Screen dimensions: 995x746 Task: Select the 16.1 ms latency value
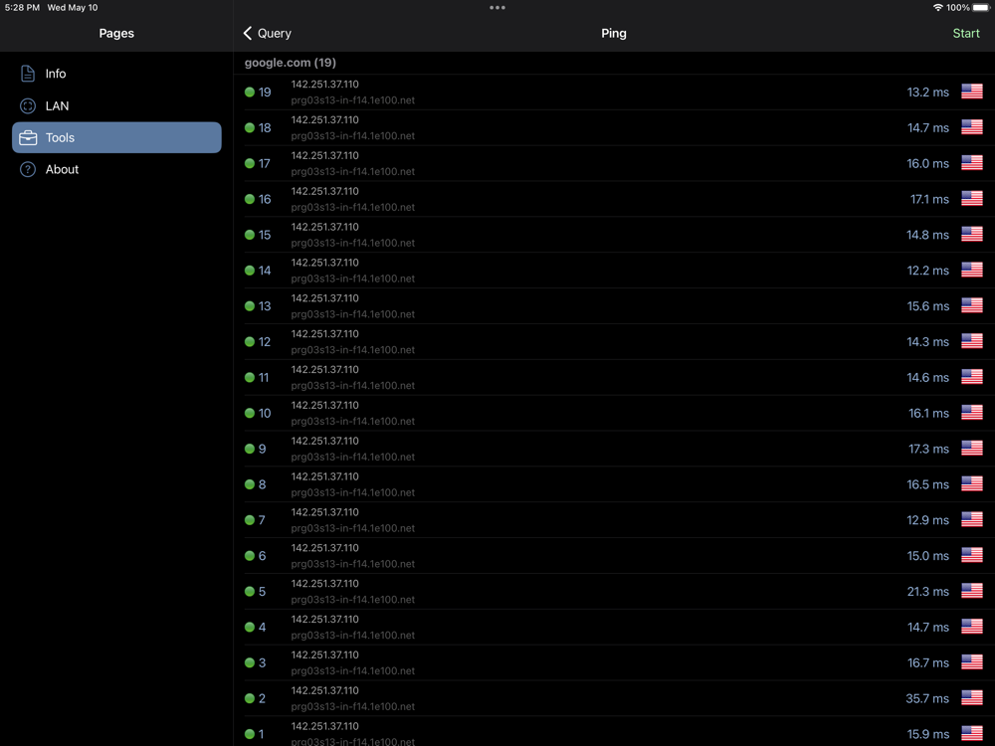[929, 413]
